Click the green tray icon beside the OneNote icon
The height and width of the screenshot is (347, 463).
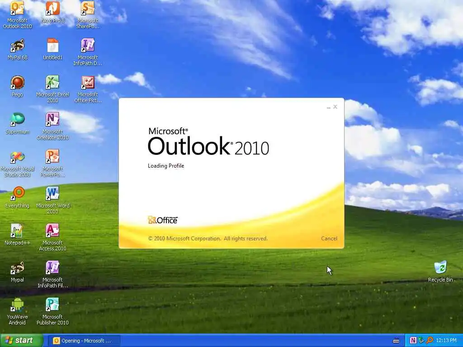pos(421,341)
